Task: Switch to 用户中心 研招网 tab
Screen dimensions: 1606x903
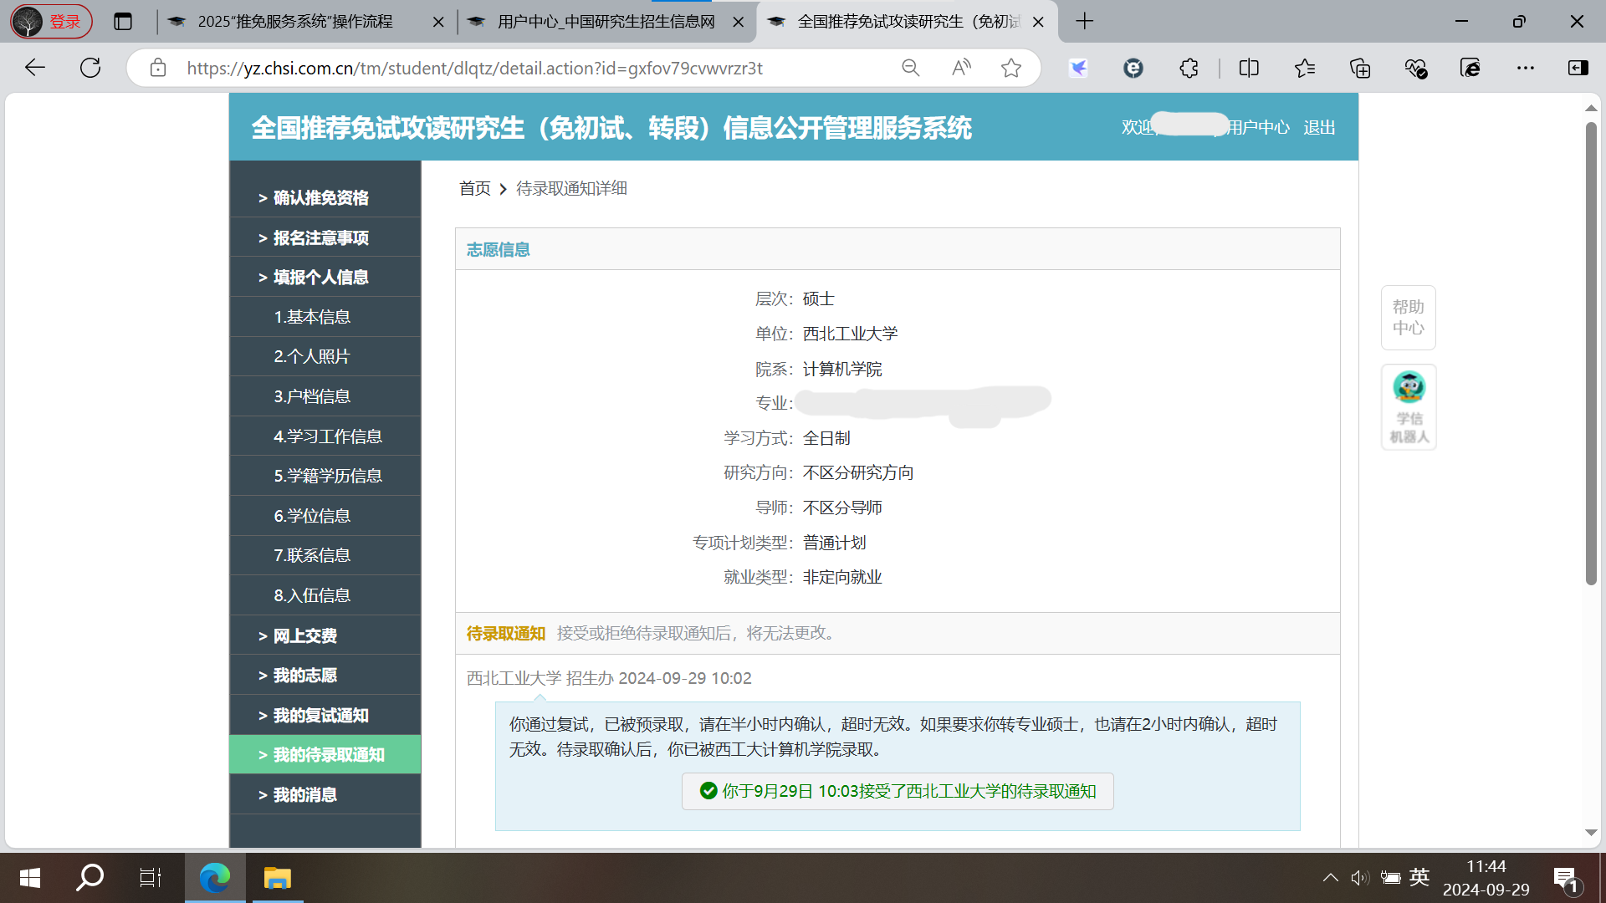Action: point(606,22)
